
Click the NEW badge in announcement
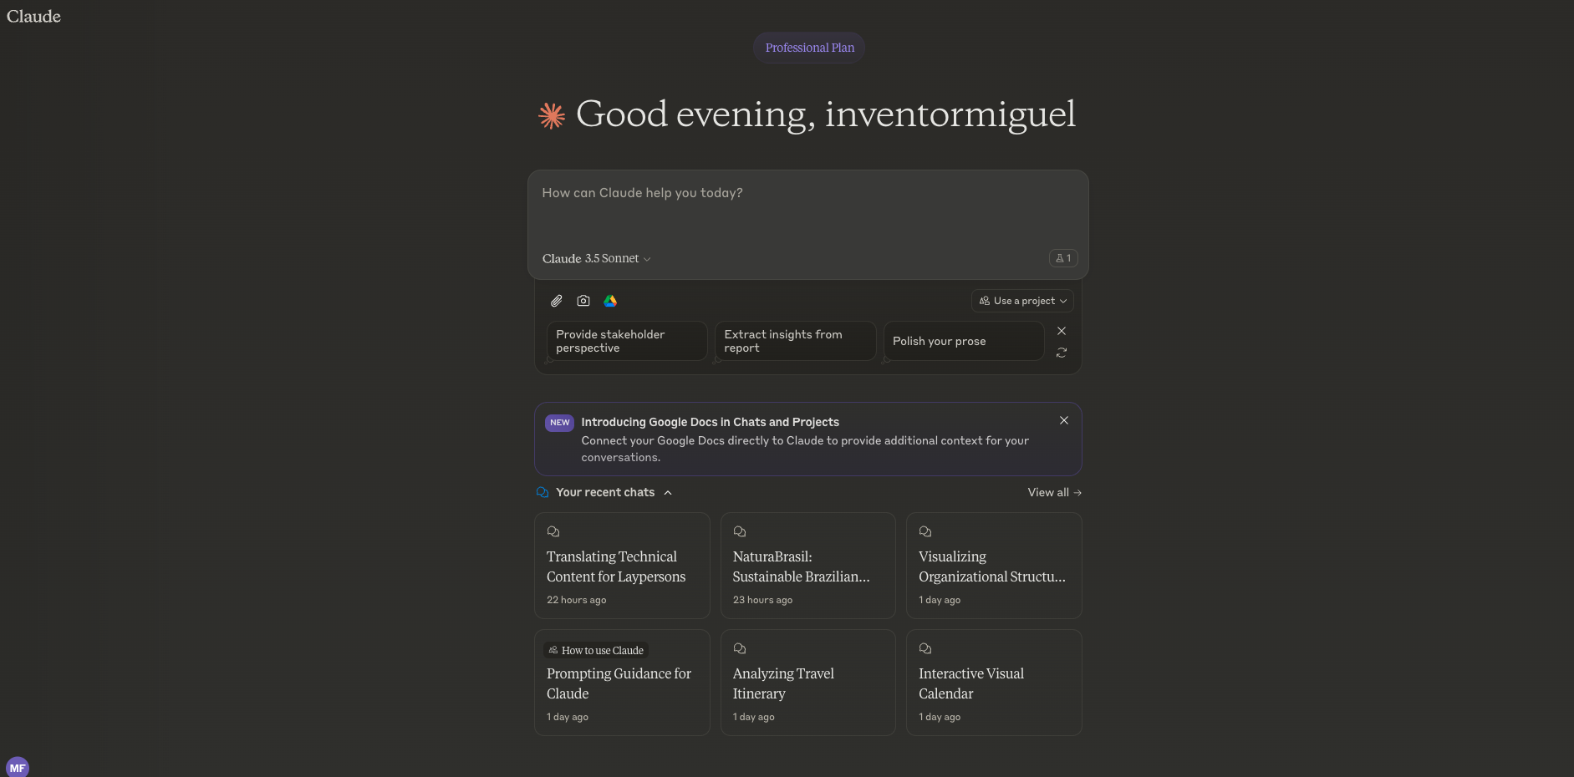click(x=559, y=423)
